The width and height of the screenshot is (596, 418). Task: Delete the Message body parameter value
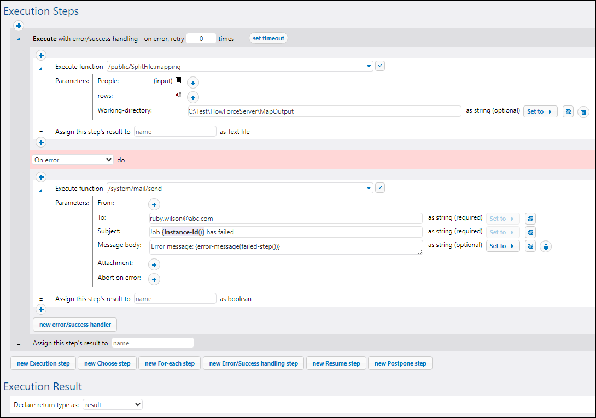click(545, 246)
